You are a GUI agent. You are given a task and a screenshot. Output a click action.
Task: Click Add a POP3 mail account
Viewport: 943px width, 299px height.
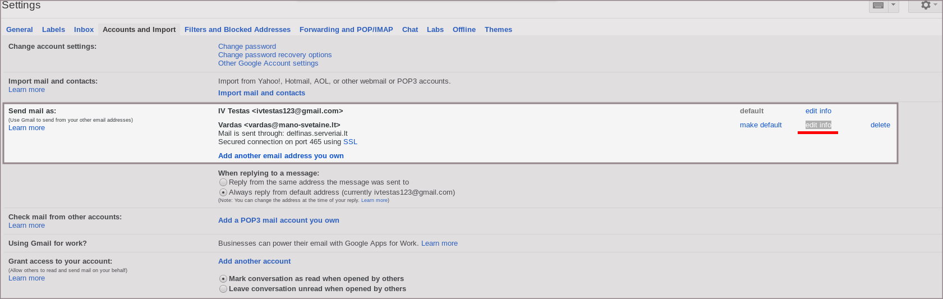(x=278, y=220)
